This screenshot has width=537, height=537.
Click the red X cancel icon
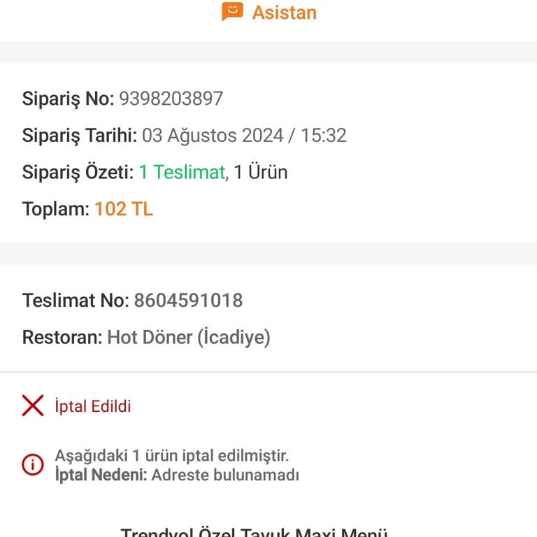tap(33, 406)
